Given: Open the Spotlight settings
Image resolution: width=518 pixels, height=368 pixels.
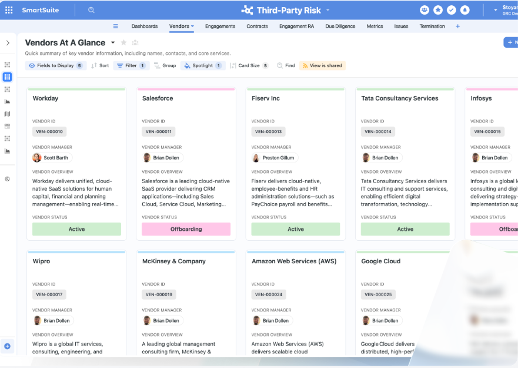Looking at the screenshot, I should tap(202, 65).
